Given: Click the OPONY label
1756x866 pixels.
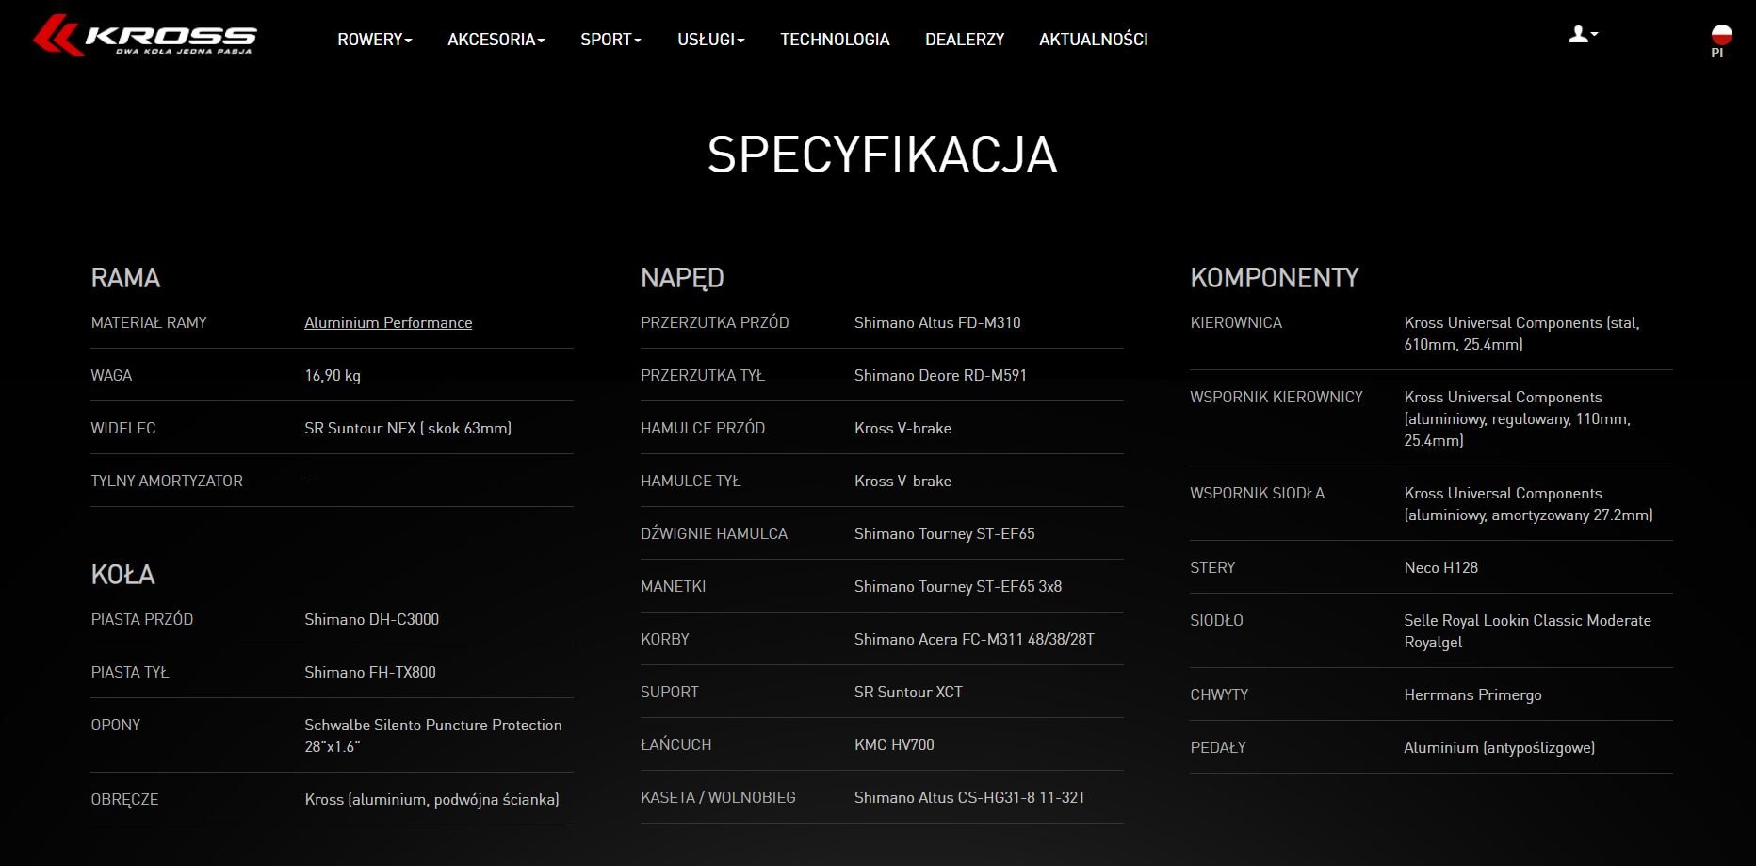Looking at the screenshot, I should point(115,725).
